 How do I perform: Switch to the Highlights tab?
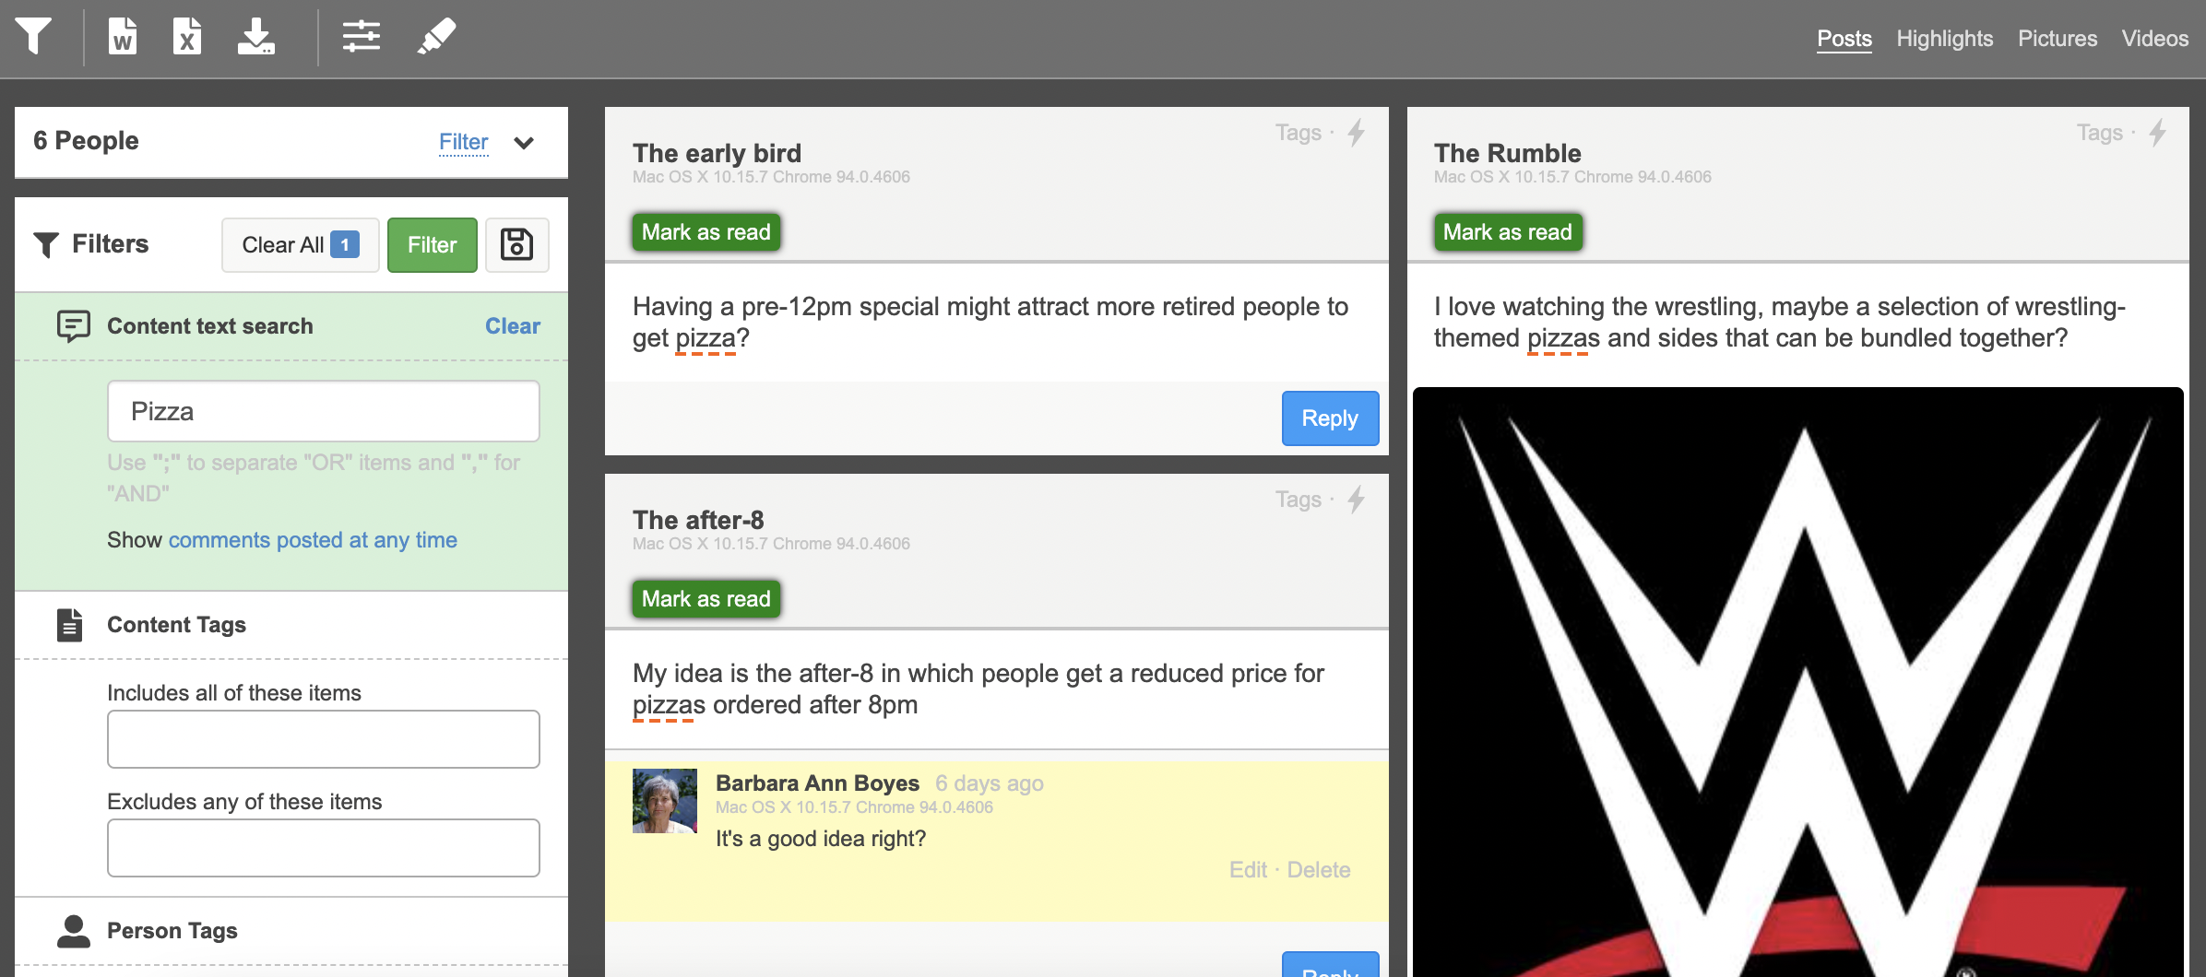coord(1944,39)
